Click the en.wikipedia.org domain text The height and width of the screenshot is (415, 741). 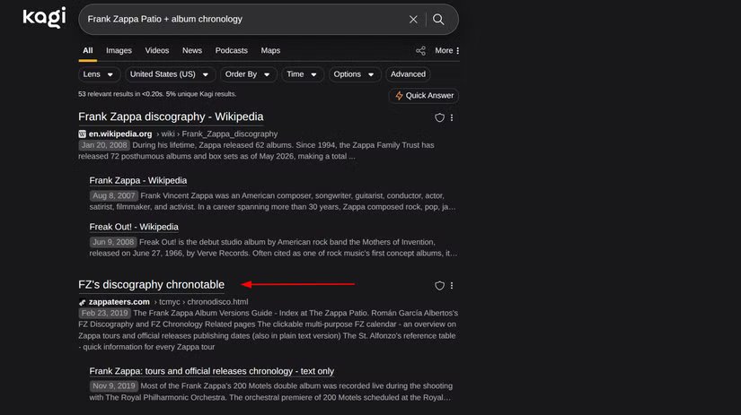[x=120, y=134]
